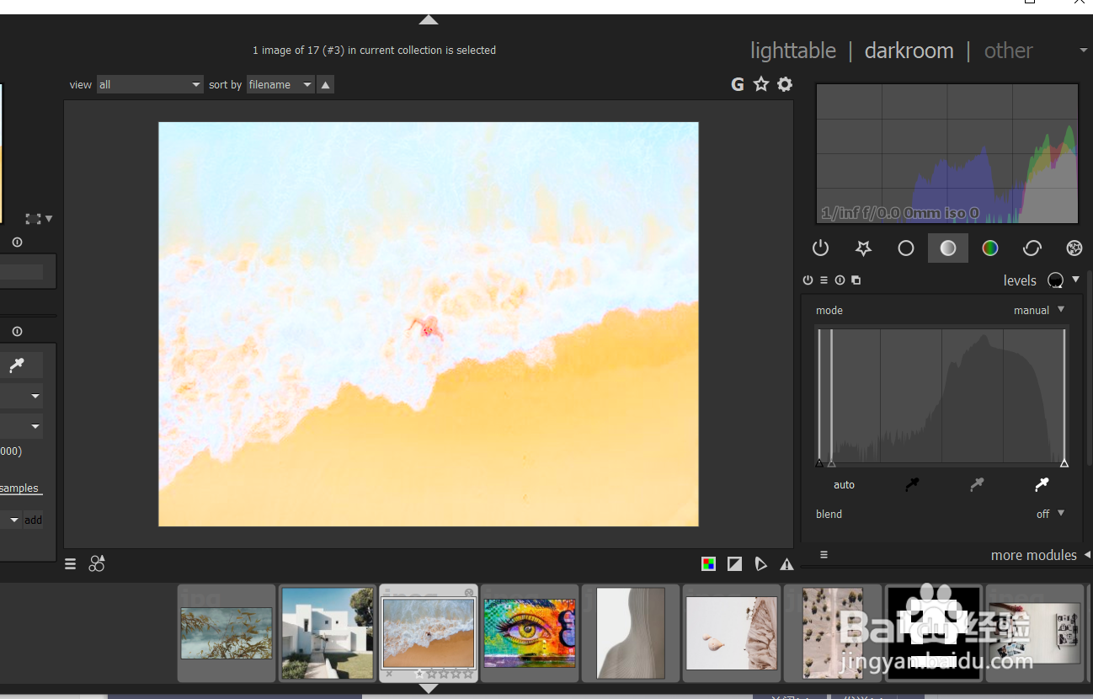Open the dropdown next to add button
This screenshot has width=1093, height=699.
click(x=10, y=520)
